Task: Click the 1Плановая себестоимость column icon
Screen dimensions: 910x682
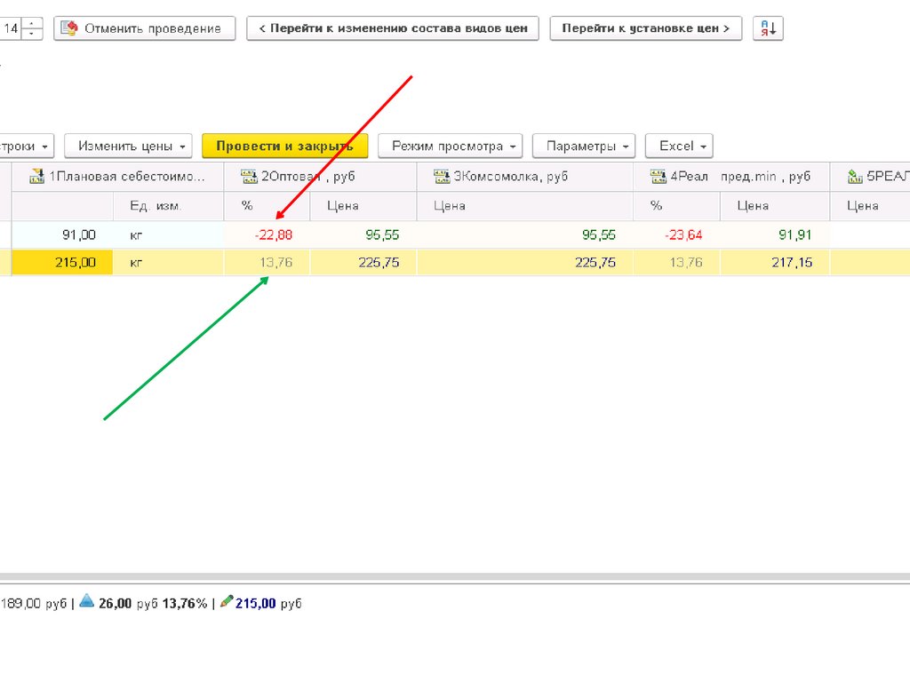Action: pyautogui.click(x=36, y=176)
